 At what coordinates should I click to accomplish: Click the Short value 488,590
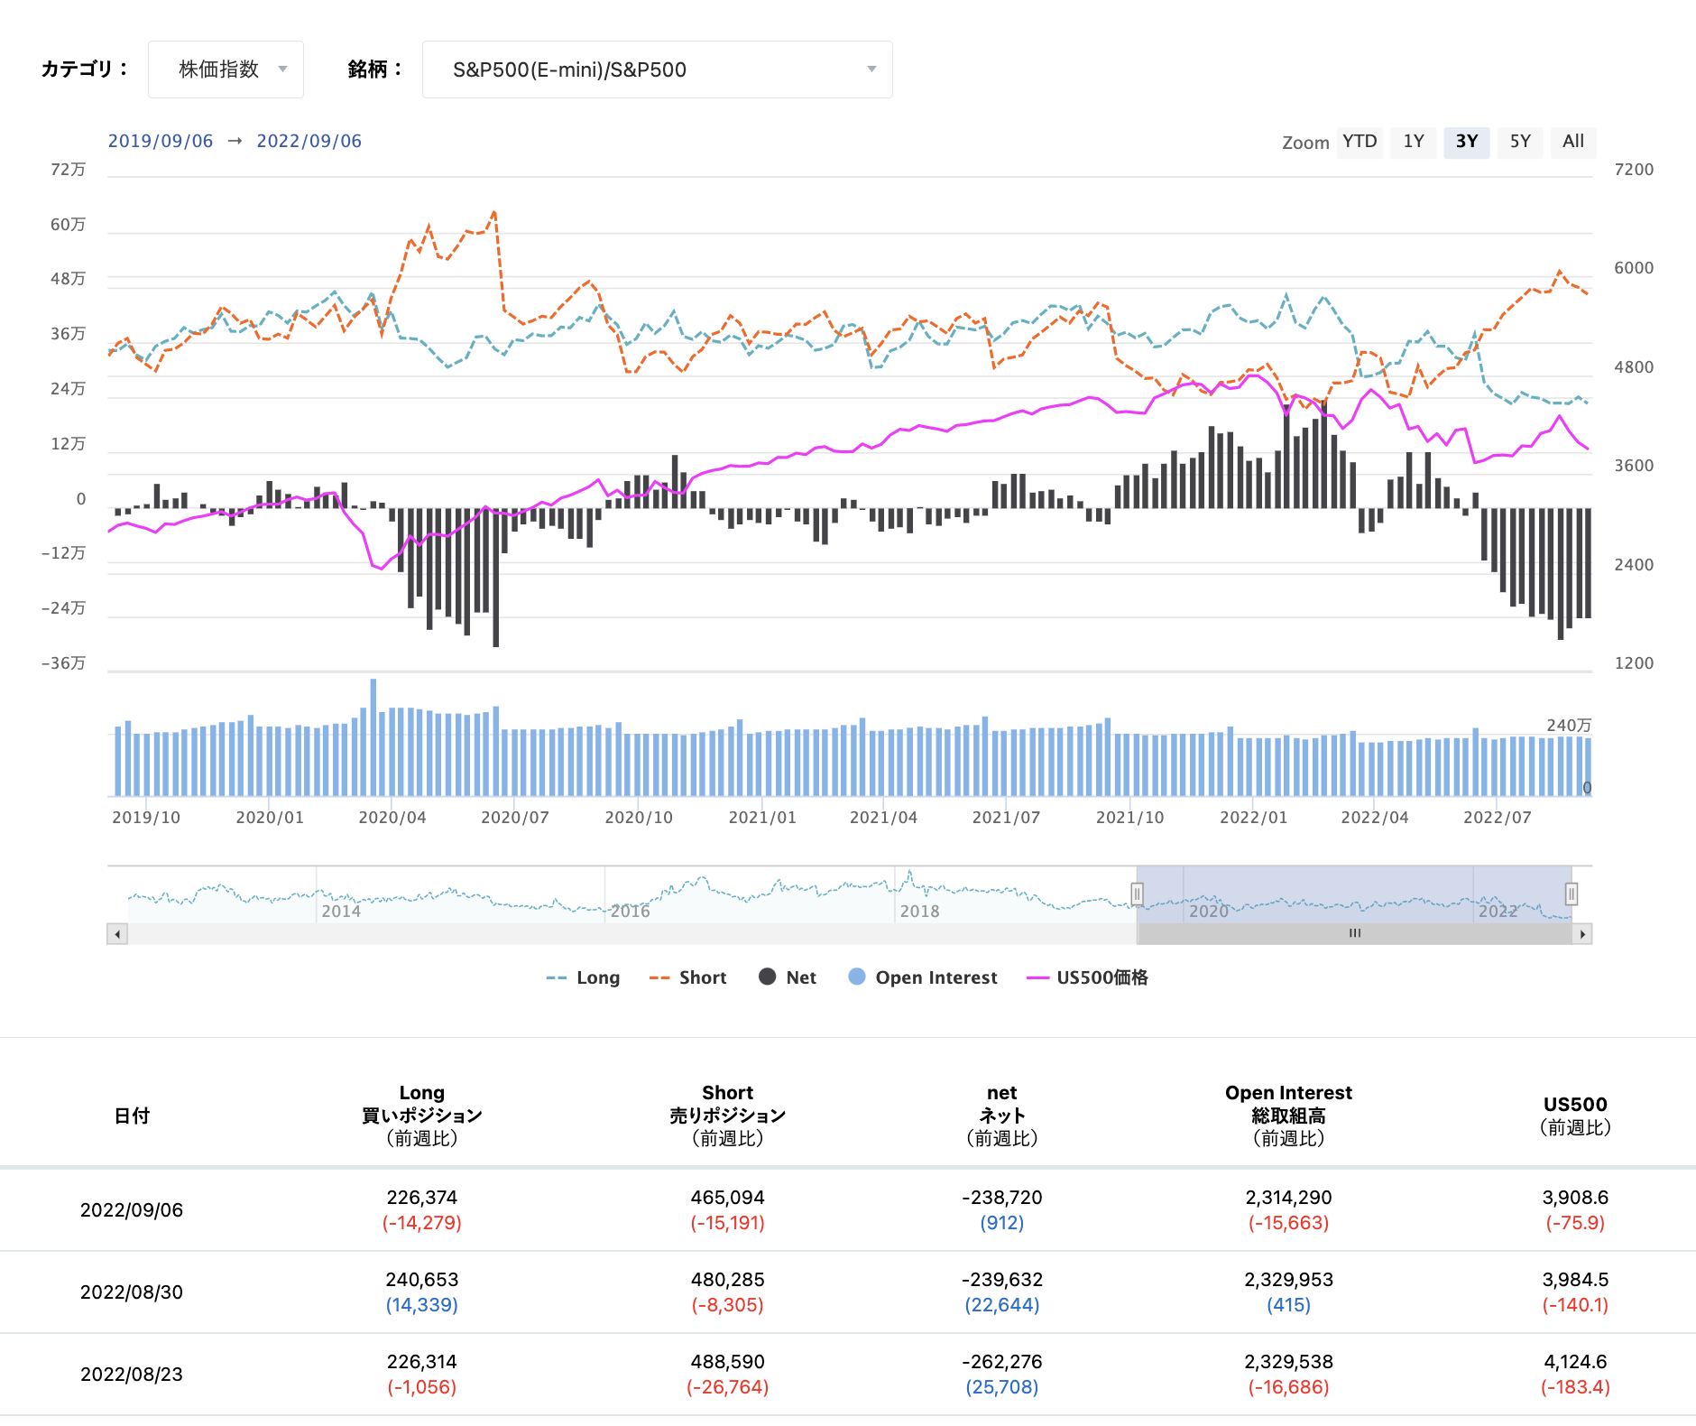pos(727,1362)
